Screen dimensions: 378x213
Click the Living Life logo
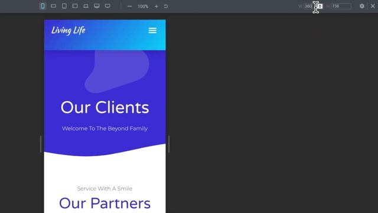click(69, 30)
